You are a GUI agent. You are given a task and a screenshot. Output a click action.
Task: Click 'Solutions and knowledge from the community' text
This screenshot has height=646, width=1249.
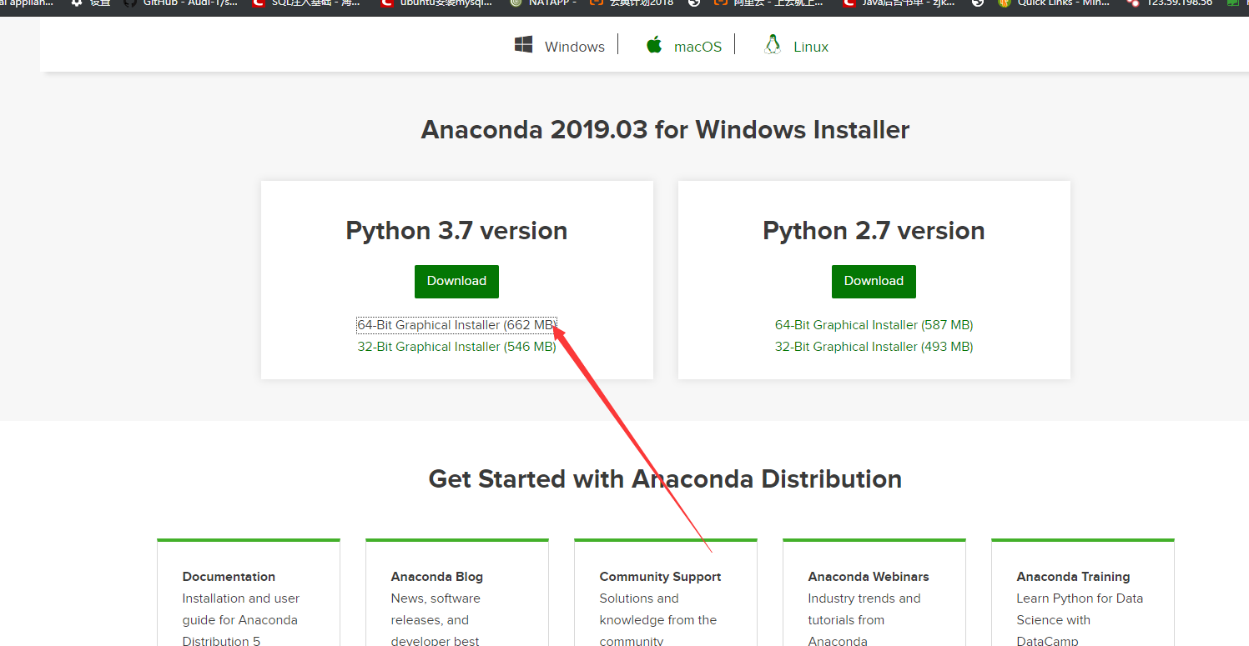[658, 619]
